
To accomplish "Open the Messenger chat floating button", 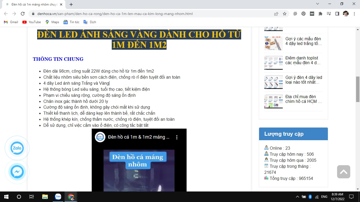I will (x=17, y=172).
